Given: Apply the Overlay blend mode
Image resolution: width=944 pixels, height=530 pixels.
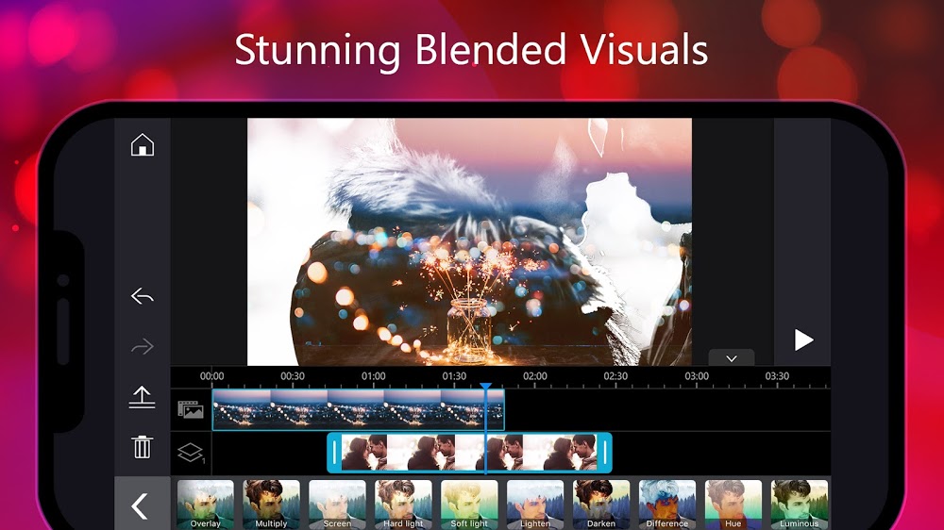Looking at the screenshot, I should [x=205, y=505].
